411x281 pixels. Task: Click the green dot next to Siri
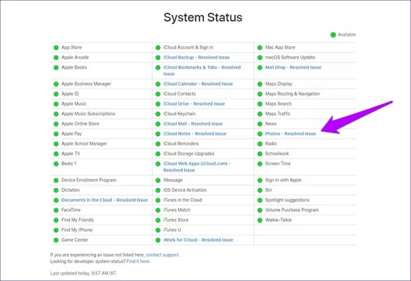(x=260, y=190)
